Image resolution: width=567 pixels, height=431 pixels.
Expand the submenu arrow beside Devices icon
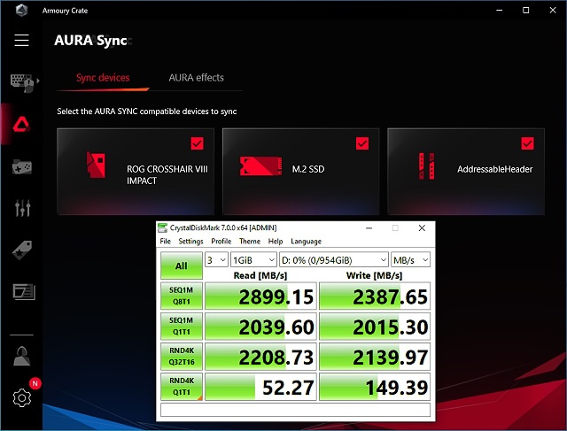(38, 81)
